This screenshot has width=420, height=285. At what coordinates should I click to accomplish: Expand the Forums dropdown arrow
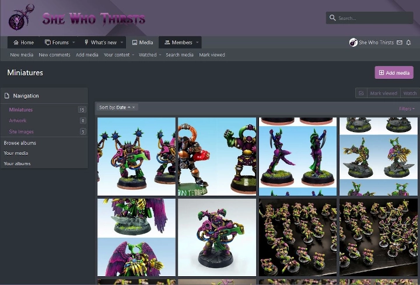coord(73,43)
